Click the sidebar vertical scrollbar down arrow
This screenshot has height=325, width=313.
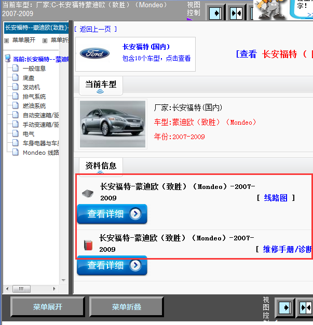pos(64,280)
